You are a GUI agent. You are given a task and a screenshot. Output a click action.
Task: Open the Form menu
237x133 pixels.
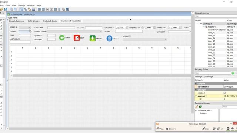(8, 6)
